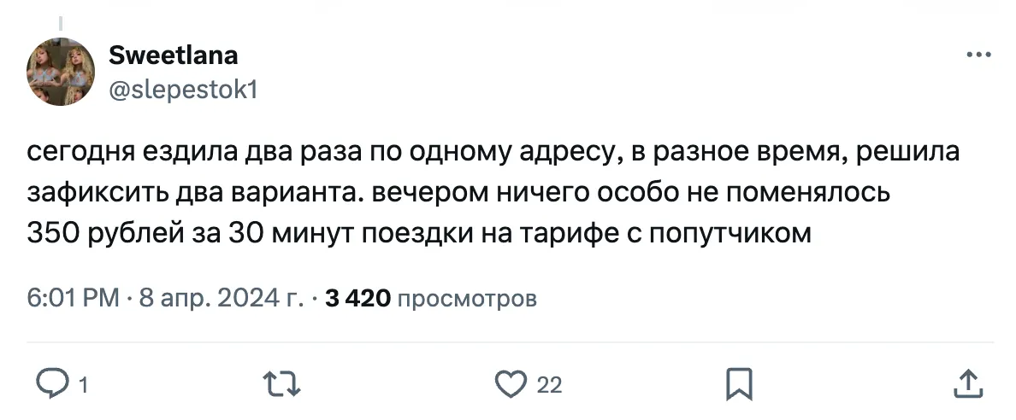This screenshot has height=420, width=1016.
Task: Click the reply count number 1
Action: 84,386
